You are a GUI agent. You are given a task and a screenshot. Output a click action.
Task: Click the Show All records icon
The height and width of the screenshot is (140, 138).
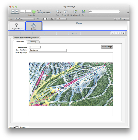[65, 12]
